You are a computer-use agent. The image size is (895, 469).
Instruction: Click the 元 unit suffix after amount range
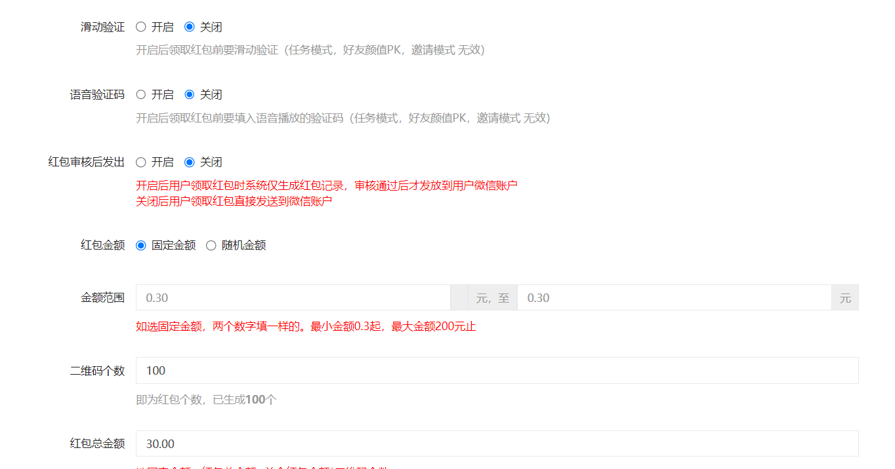coord(846,297)
